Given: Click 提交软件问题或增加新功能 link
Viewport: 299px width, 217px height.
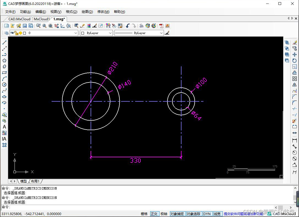Looking at the screenshot, I should pyautogui.click(x=243, y=214).
